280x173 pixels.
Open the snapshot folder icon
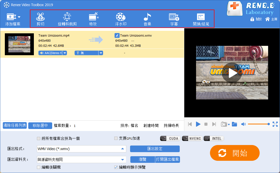tap(234, 124)
